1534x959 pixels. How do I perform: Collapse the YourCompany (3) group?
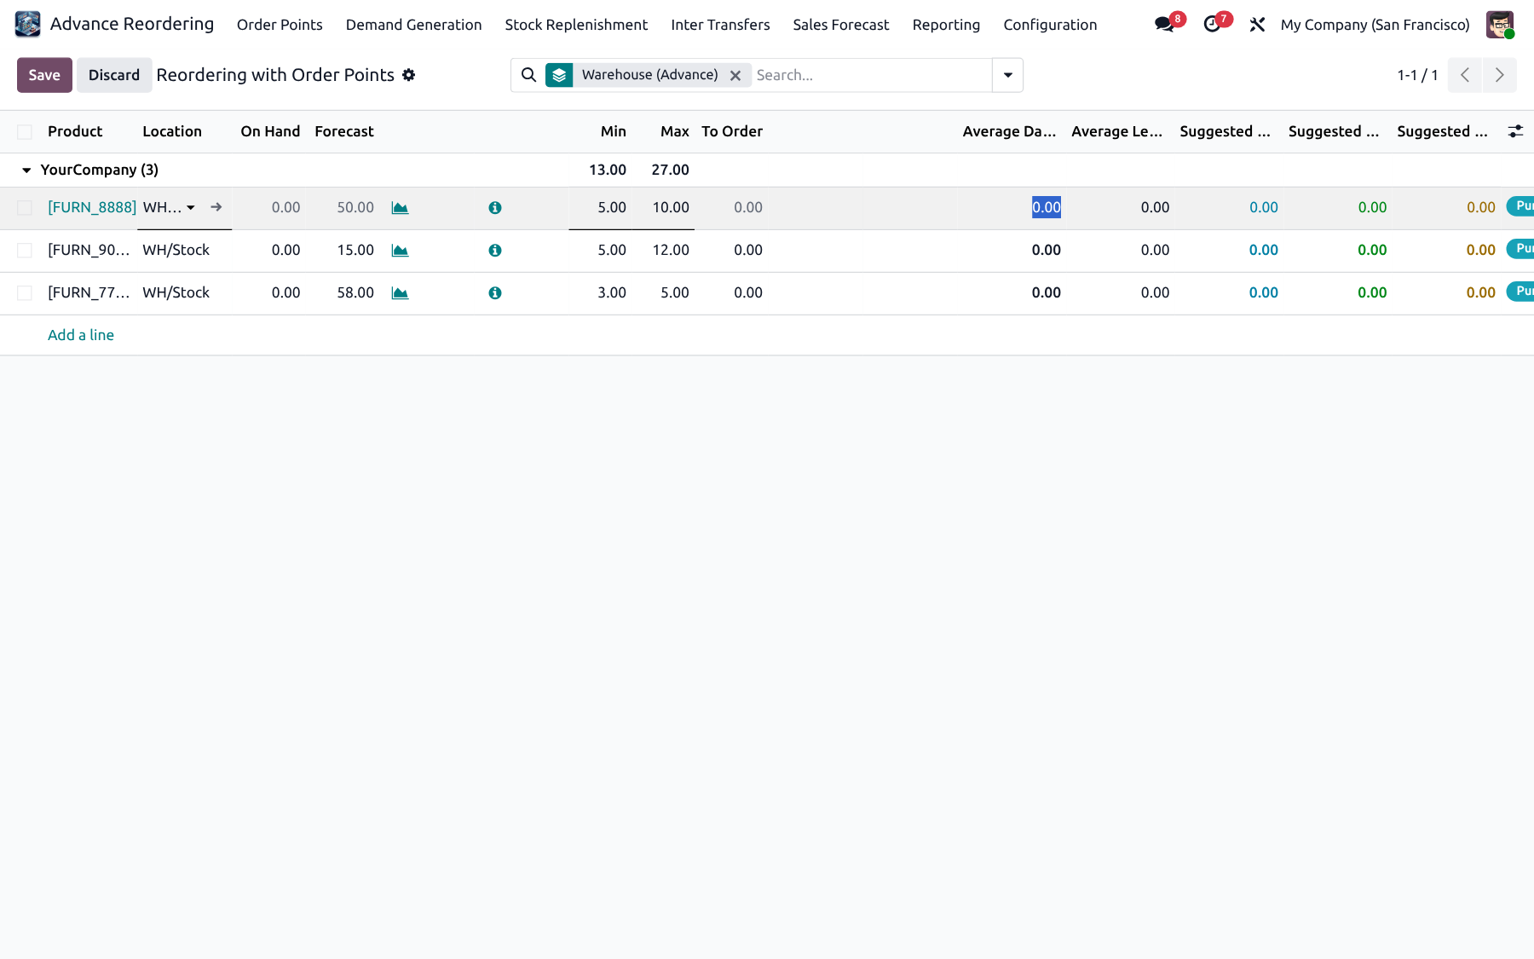coord(26,170)
